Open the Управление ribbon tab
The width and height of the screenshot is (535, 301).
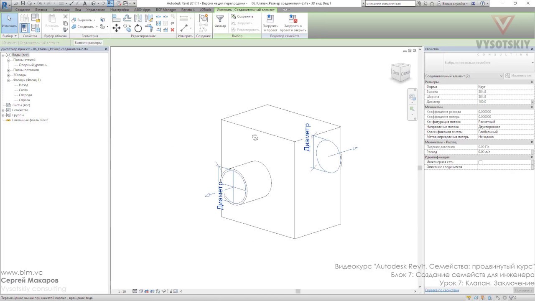(x=96, y=10)
